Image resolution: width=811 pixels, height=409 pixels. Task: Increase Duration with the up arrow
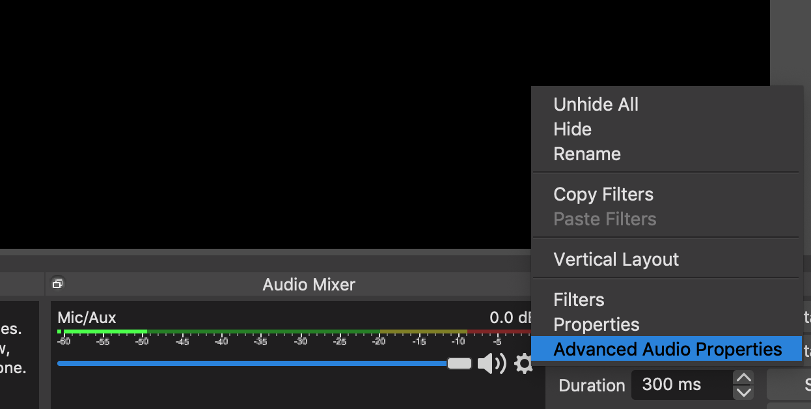[743, 378]
